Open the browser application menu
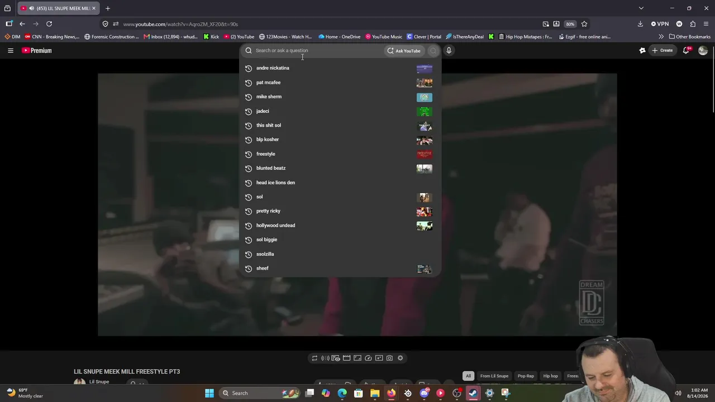715x402 pixels. click(x=706, y=24)
